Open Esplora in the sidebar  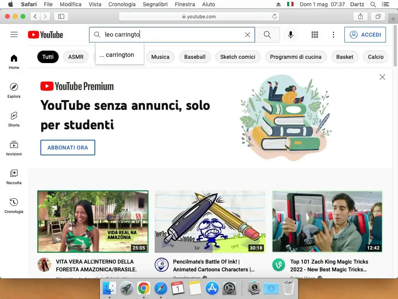pos(14,90)
